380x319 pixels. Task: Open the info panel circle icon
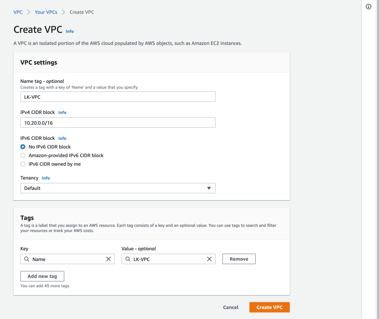[368, 7]
